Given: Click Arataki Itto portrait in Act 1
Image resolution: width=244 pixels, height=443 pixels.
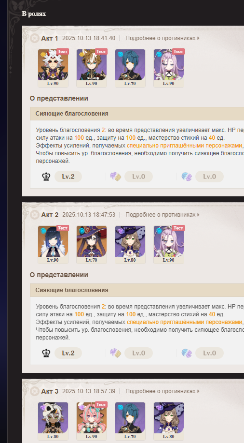Looking at the screenshot, I should (x=53, y=68).
